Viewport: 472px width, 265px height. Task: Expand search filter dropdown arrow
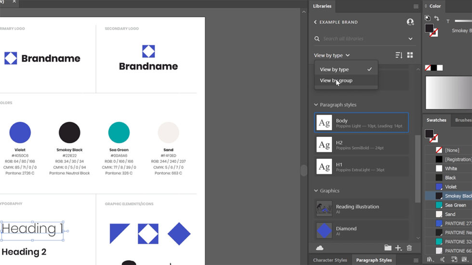coord(410,39)
